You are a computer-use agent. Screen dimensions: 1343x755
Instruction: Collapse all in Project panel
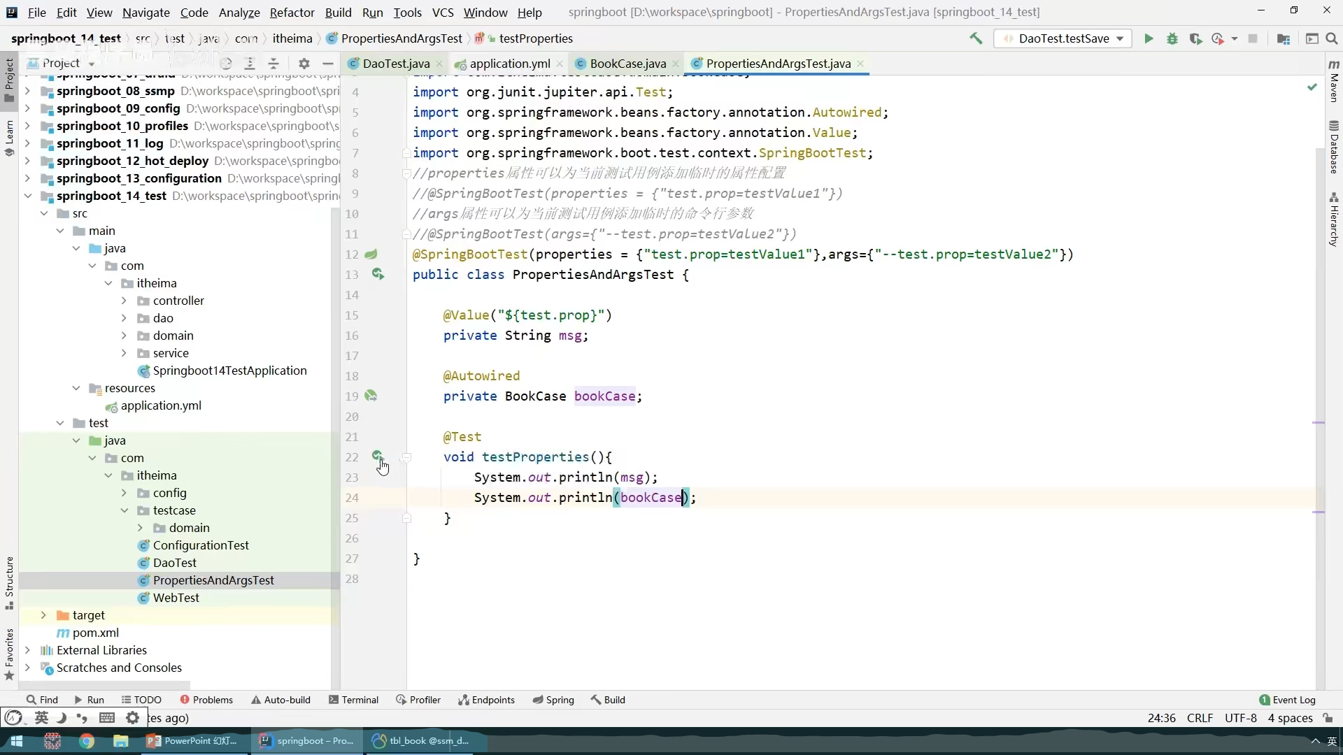tap(273, 63)
